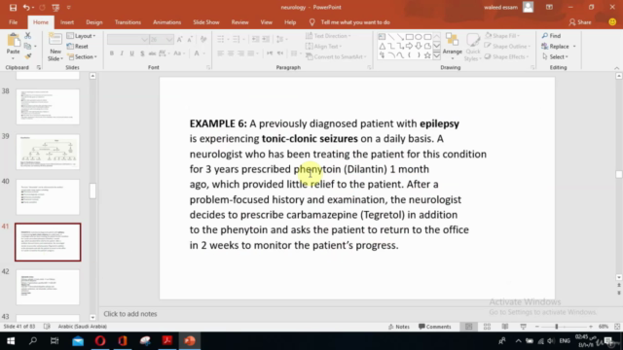Increase the font size
623x350 pixels.
pos(179,39)
